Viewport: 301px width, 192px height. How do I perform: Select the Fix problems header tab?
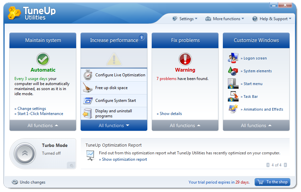tap(185, 40)
